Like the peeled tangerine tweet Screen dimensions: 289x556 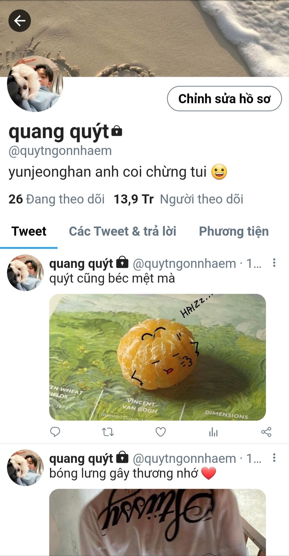pos(161,432)
